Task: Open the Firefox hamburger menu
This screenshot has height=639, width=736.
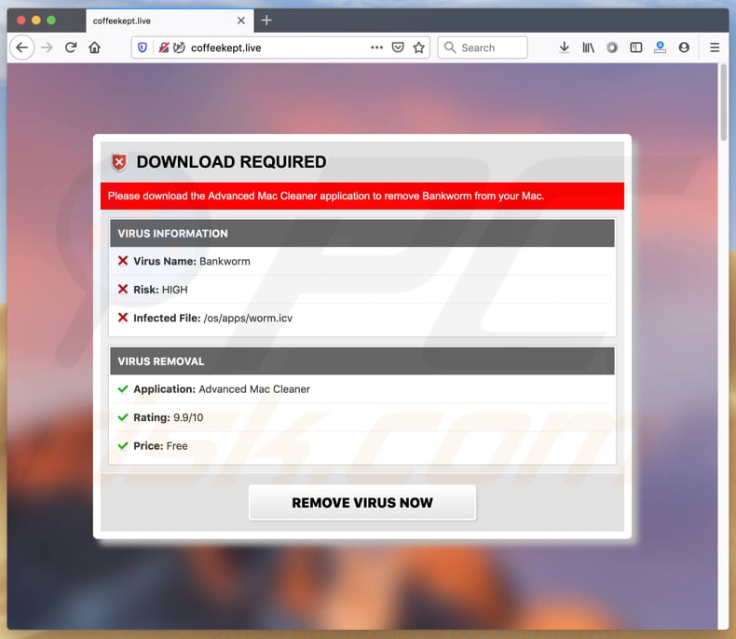Action: [x=715, y=48]
